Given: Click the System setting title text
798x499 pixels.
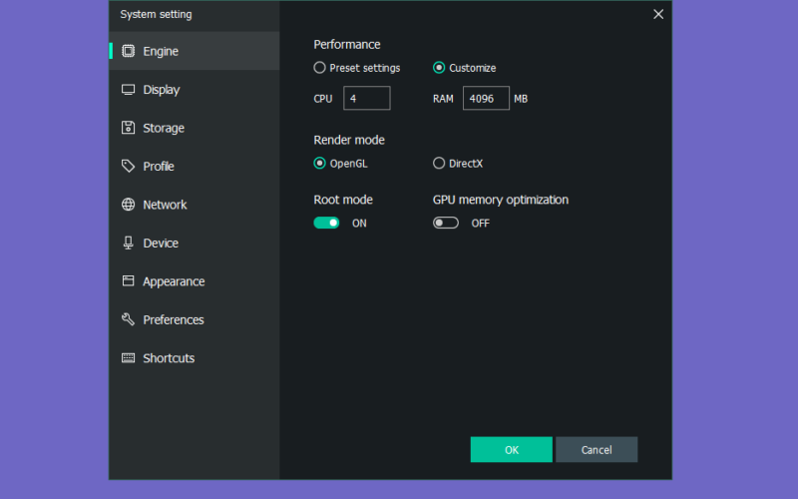Looking at the screenshot, I should [x=157, y=14].
